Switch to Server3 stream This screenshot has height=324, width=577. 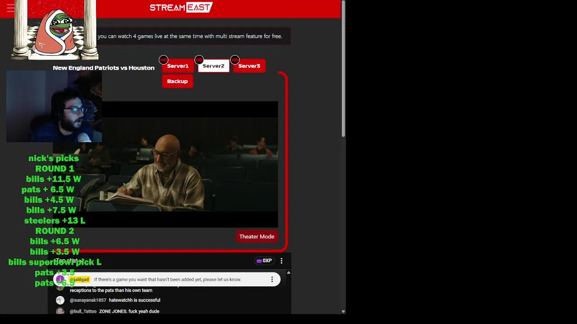tap(249, 66)
